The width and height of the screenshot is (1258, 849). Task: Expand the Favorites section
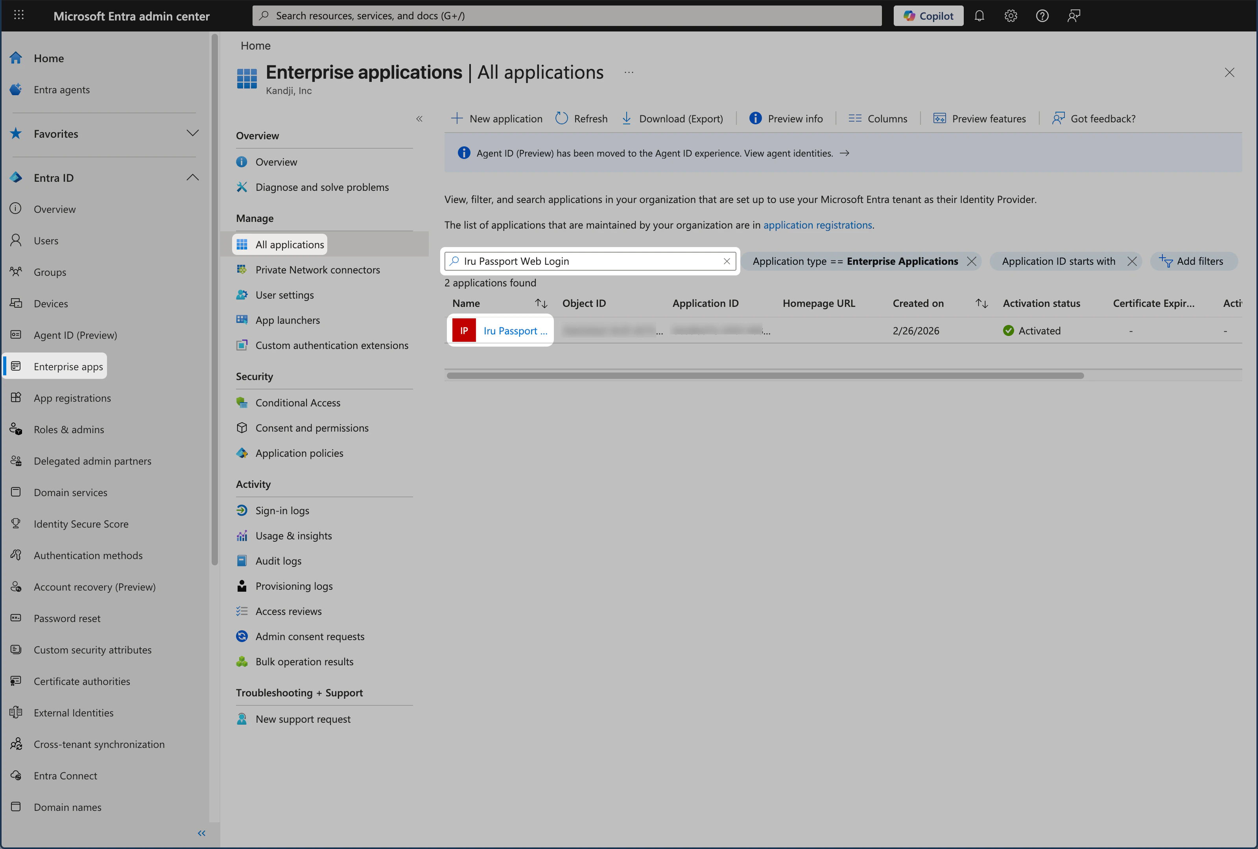(193, 133)
